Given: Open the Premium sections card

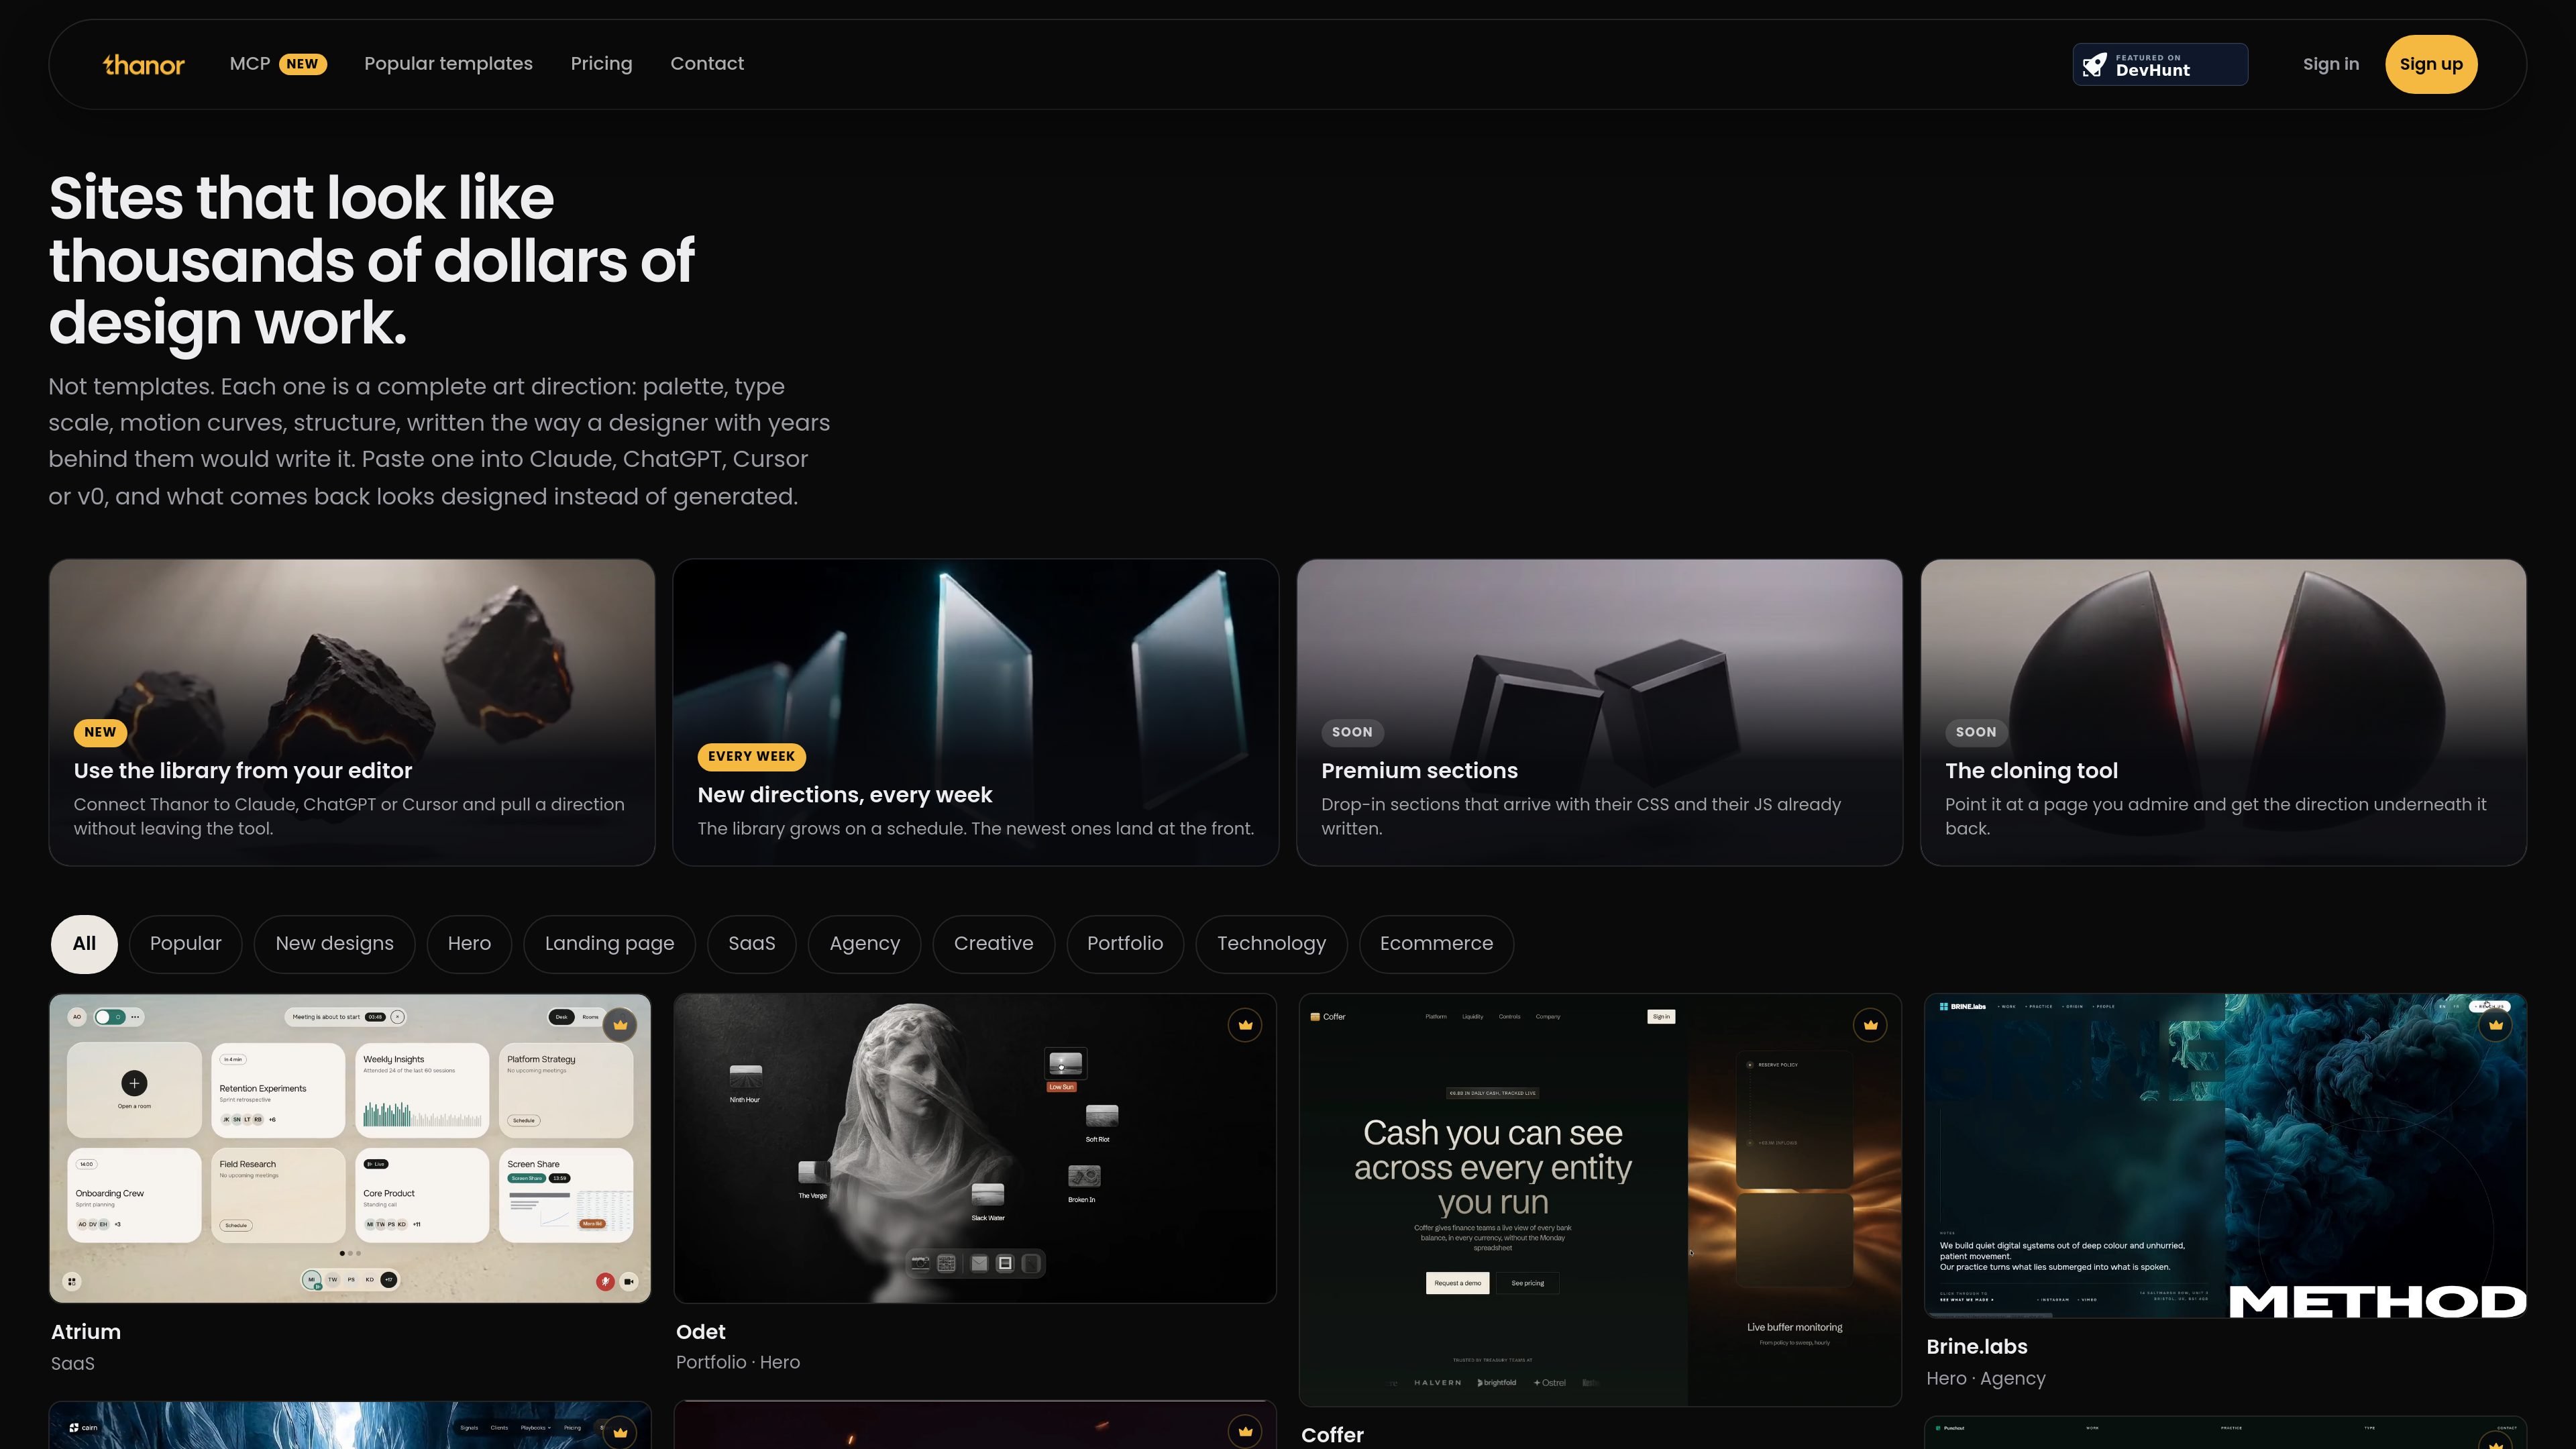Looking at the screenshot, I should coord(1599,712).
